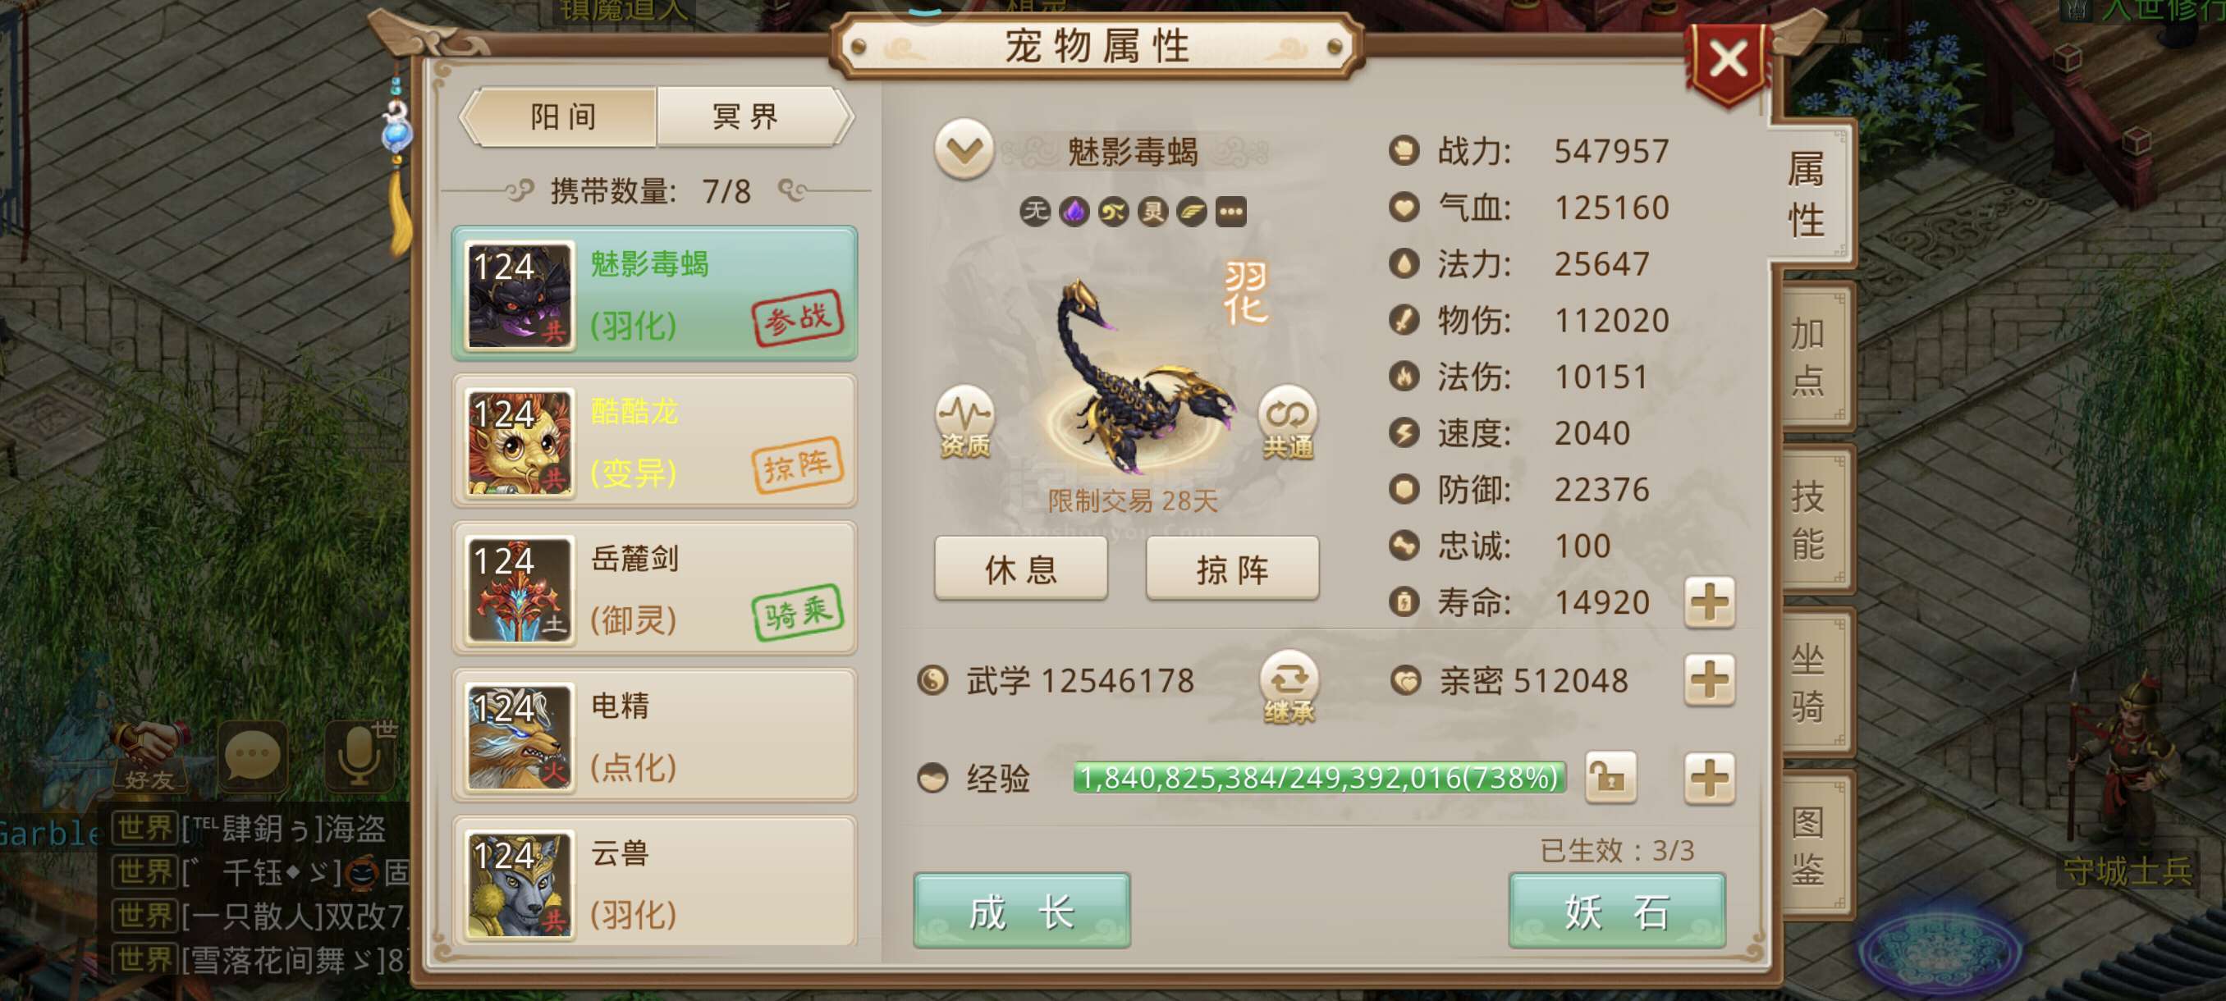
Task: Toggle the experience lock icon
Action: pos(1610,777)
